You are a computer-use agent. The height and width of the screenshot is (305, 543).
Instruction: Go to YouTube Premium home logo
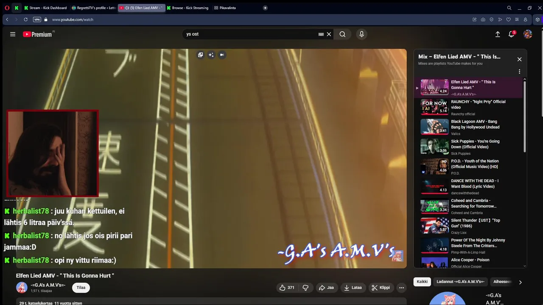(37, 34)
